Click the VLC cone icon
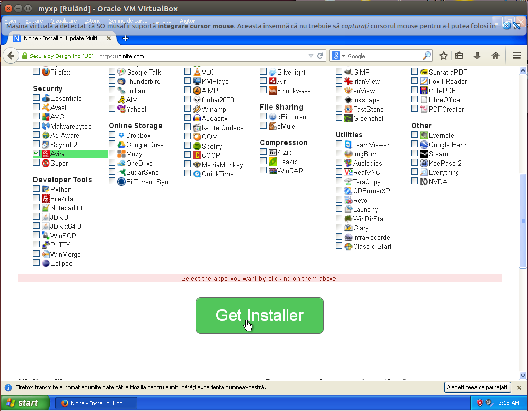This screenshot has height=411, width=528. (197, 72)
